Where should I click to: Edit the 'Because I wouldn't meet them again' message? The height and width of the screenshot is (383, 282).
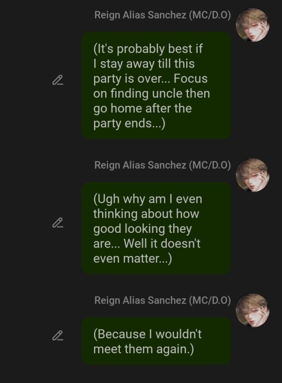57,335
